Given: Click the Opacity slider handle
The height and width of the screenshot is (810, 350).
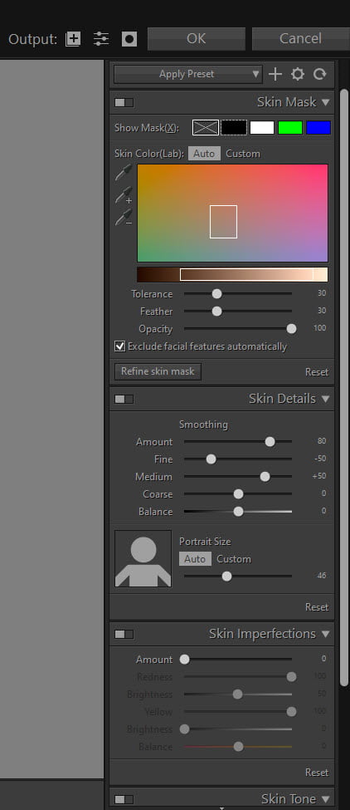Looking at the screenshot, I should (x=291, y=329).
